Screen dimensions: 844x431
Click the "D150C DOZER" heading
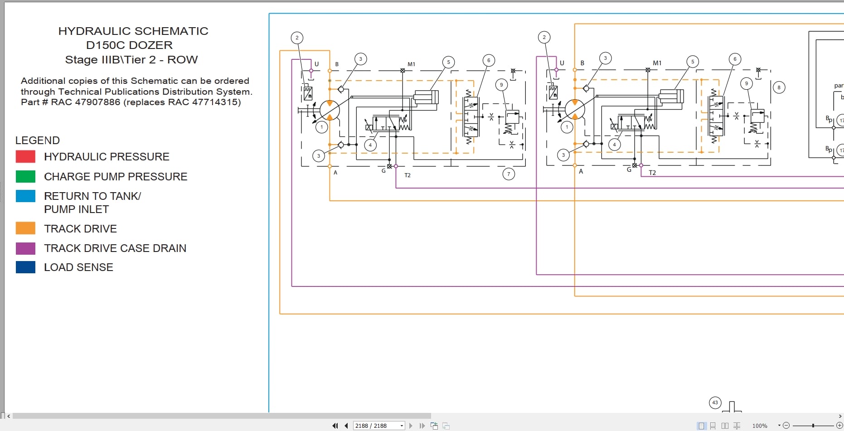click(130, 45)
